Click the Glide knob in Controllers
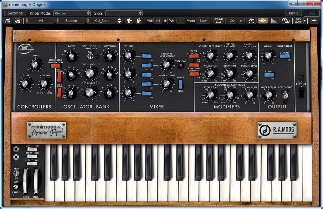The width and height of the screenshot is (323, 209). pos(25,84)
